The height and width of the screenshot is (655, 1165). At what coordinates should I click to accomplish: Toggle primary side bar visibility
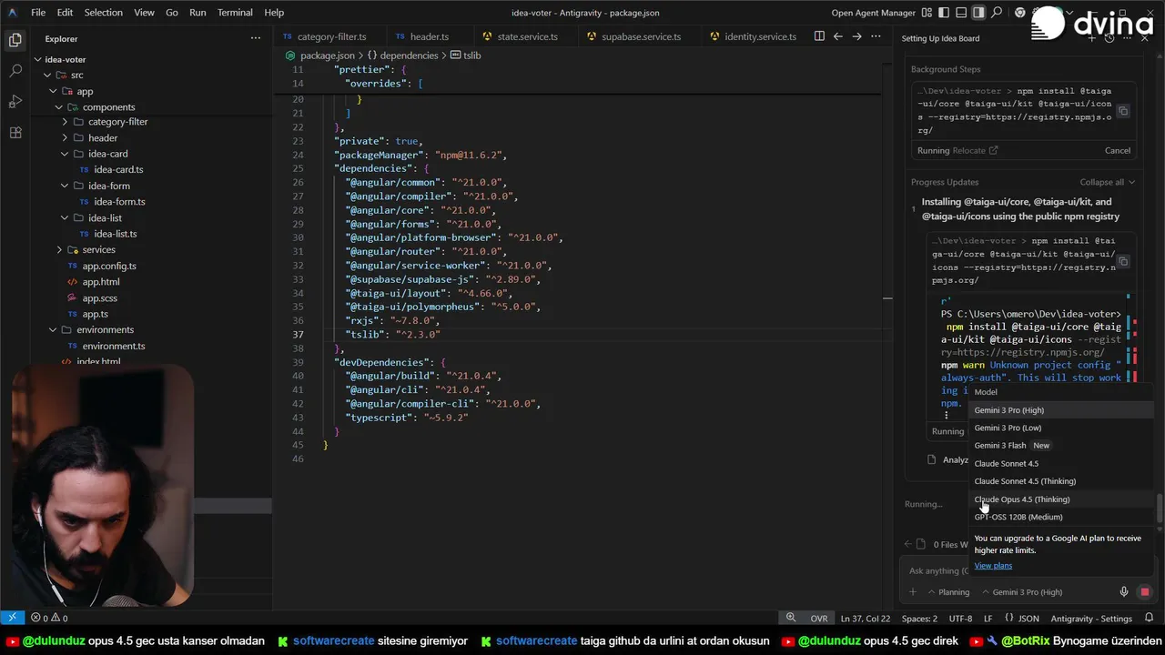(944, 13)
